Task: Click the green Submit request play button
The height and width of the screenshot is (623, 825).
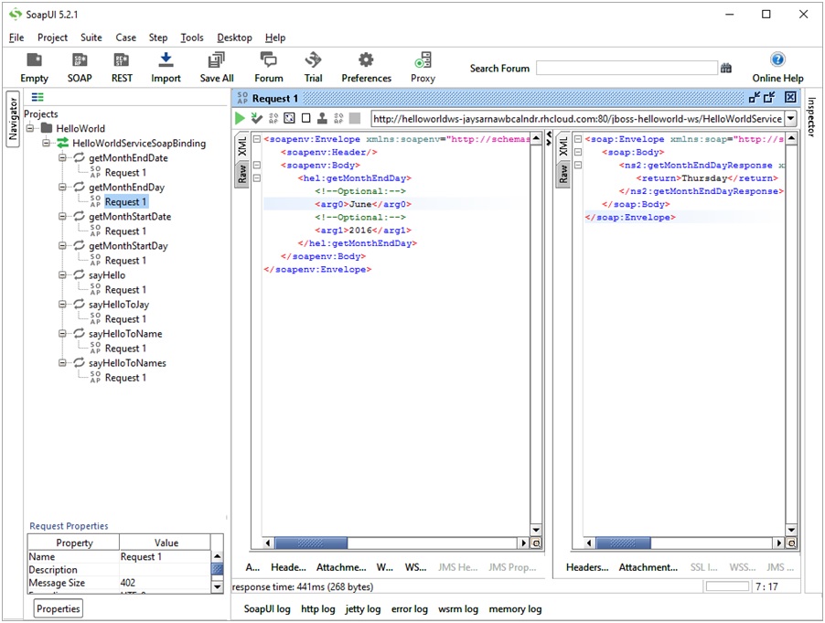Action: click(240, 119)
